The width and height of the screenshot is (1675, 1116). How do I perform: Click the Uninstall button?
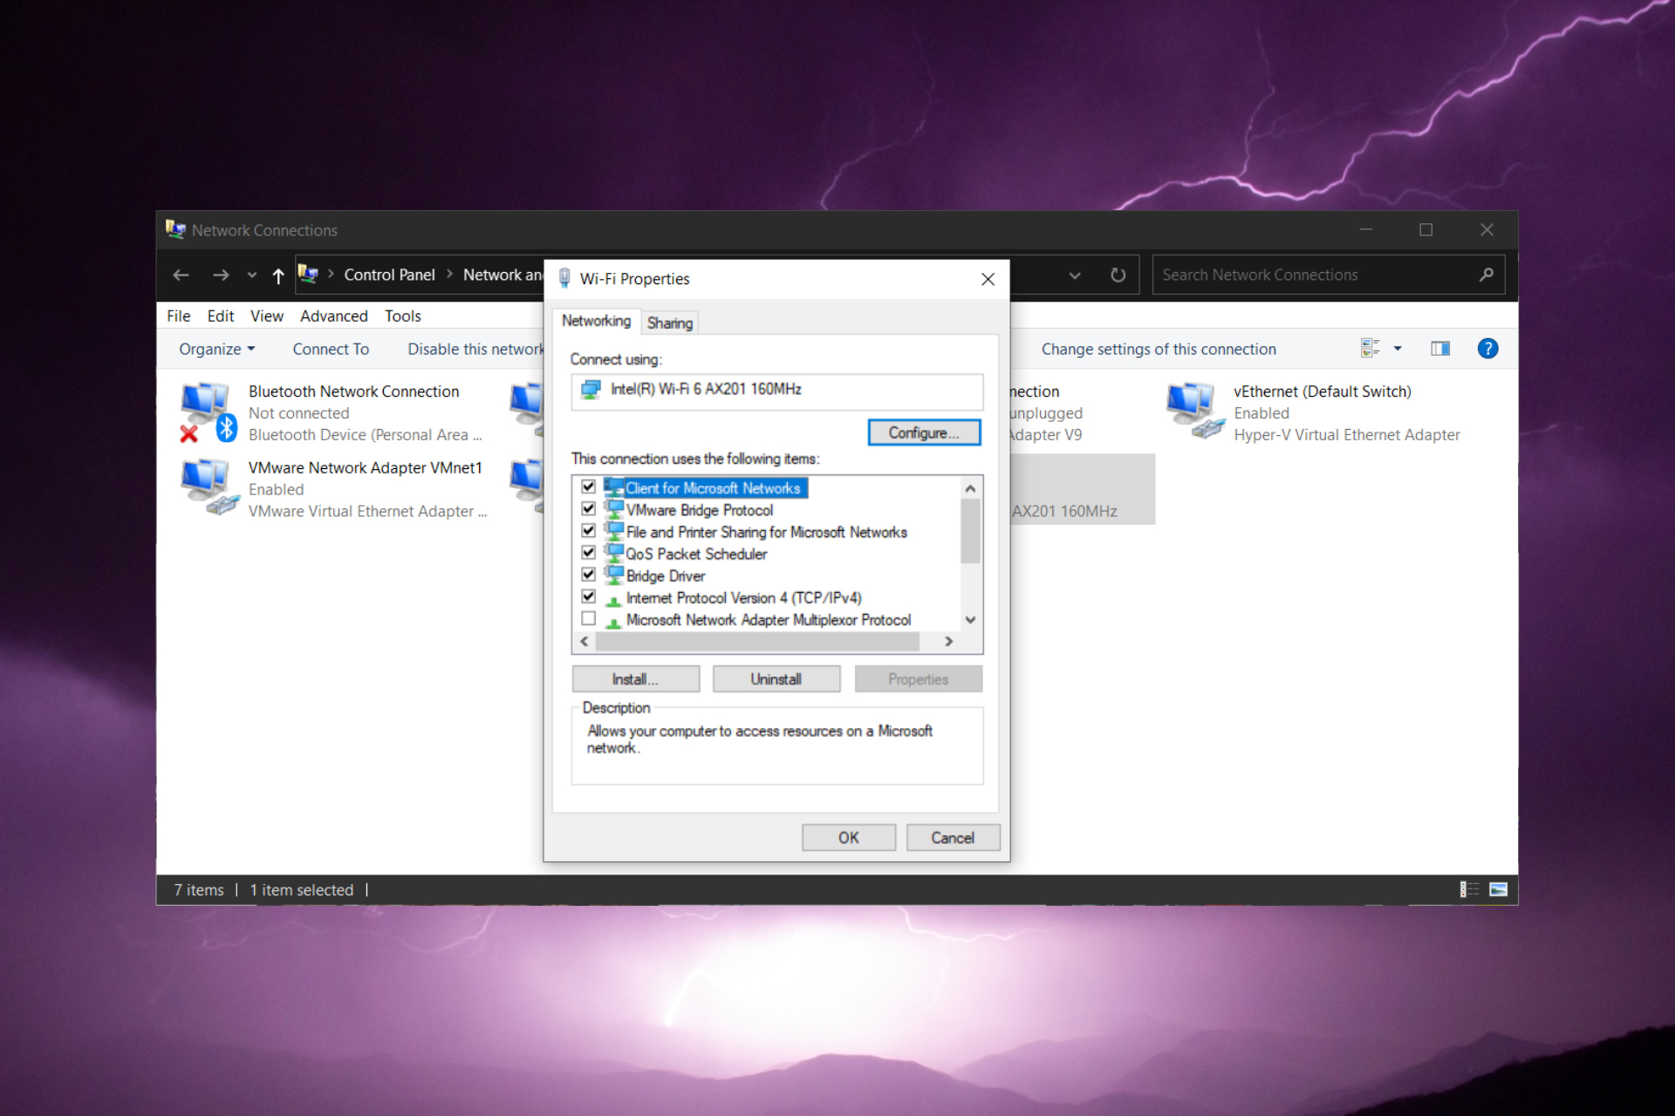pyautogui.click(x=776, y=679)
